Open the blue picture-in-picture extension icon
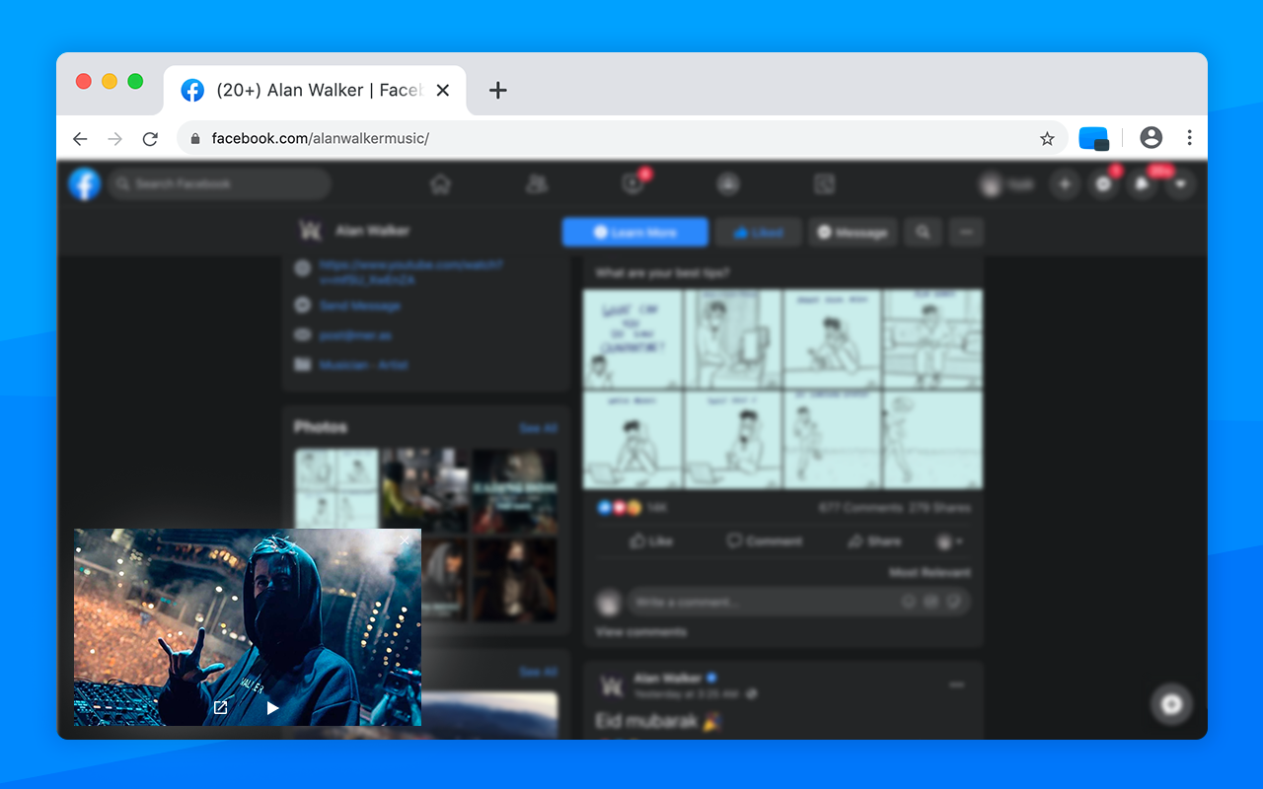 [x=1094, y=139]
